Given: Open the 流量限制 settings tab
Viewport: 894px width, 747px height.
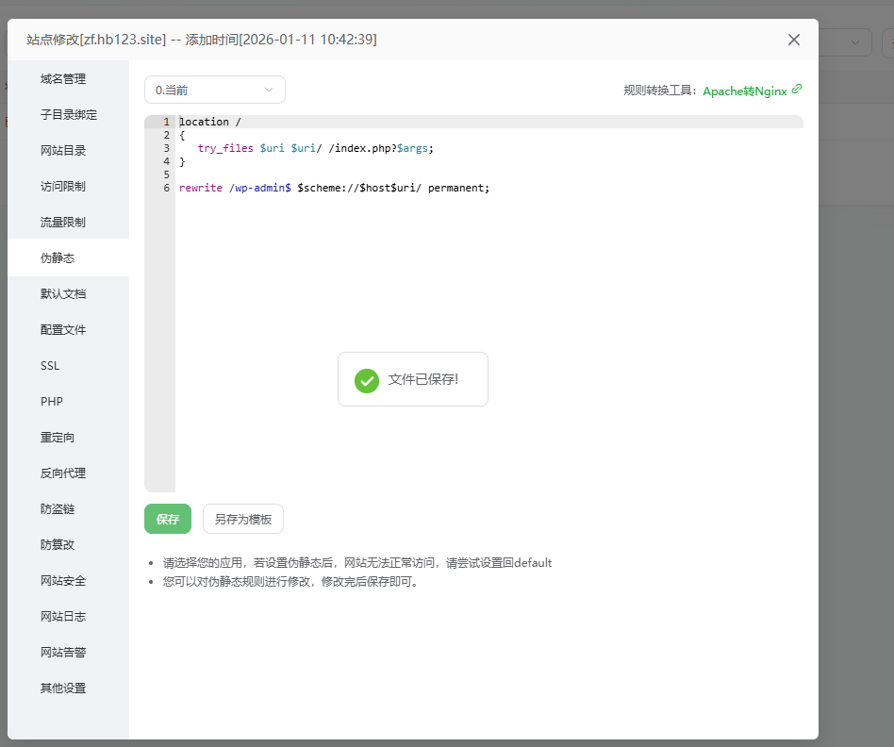Looking at the screenshot, I should (63, 223).
